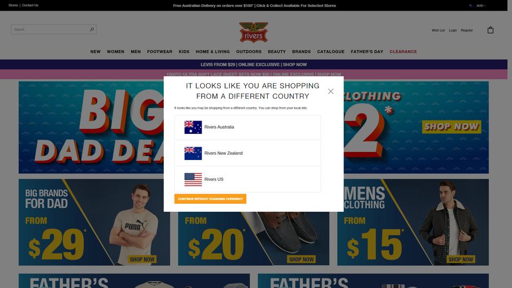Select the US flag icon
The image size is (512, 288).
pos(193,180)
